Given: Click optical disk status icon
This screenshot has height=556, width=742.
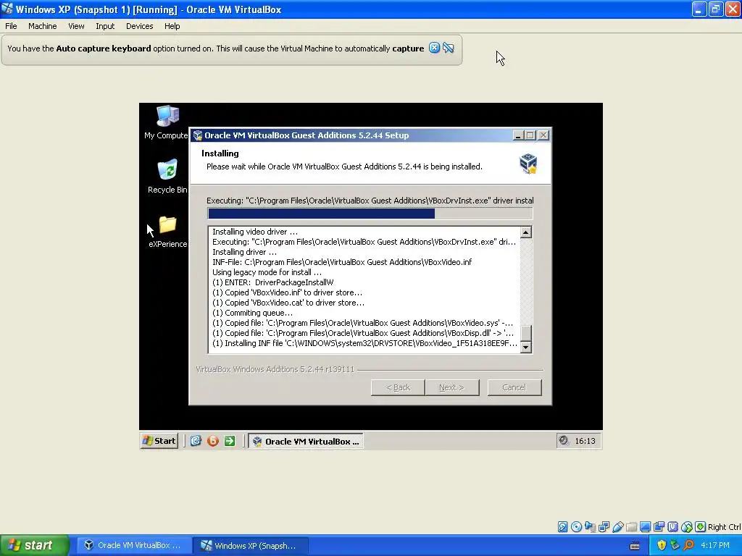Looking at the screenshot, I should [576, 527].
